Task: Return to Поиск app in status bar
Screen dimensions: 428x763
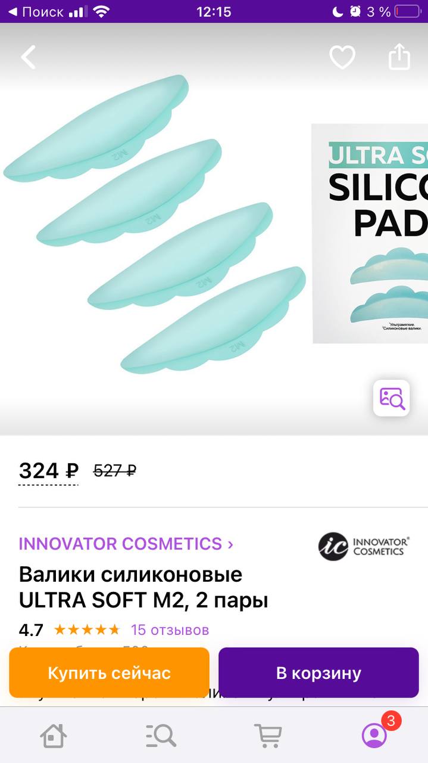Action: 36,11
